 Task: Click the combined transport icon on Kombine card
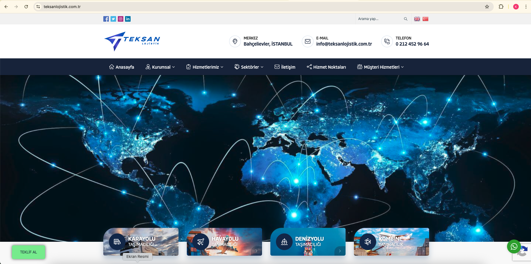click(368, 242)
